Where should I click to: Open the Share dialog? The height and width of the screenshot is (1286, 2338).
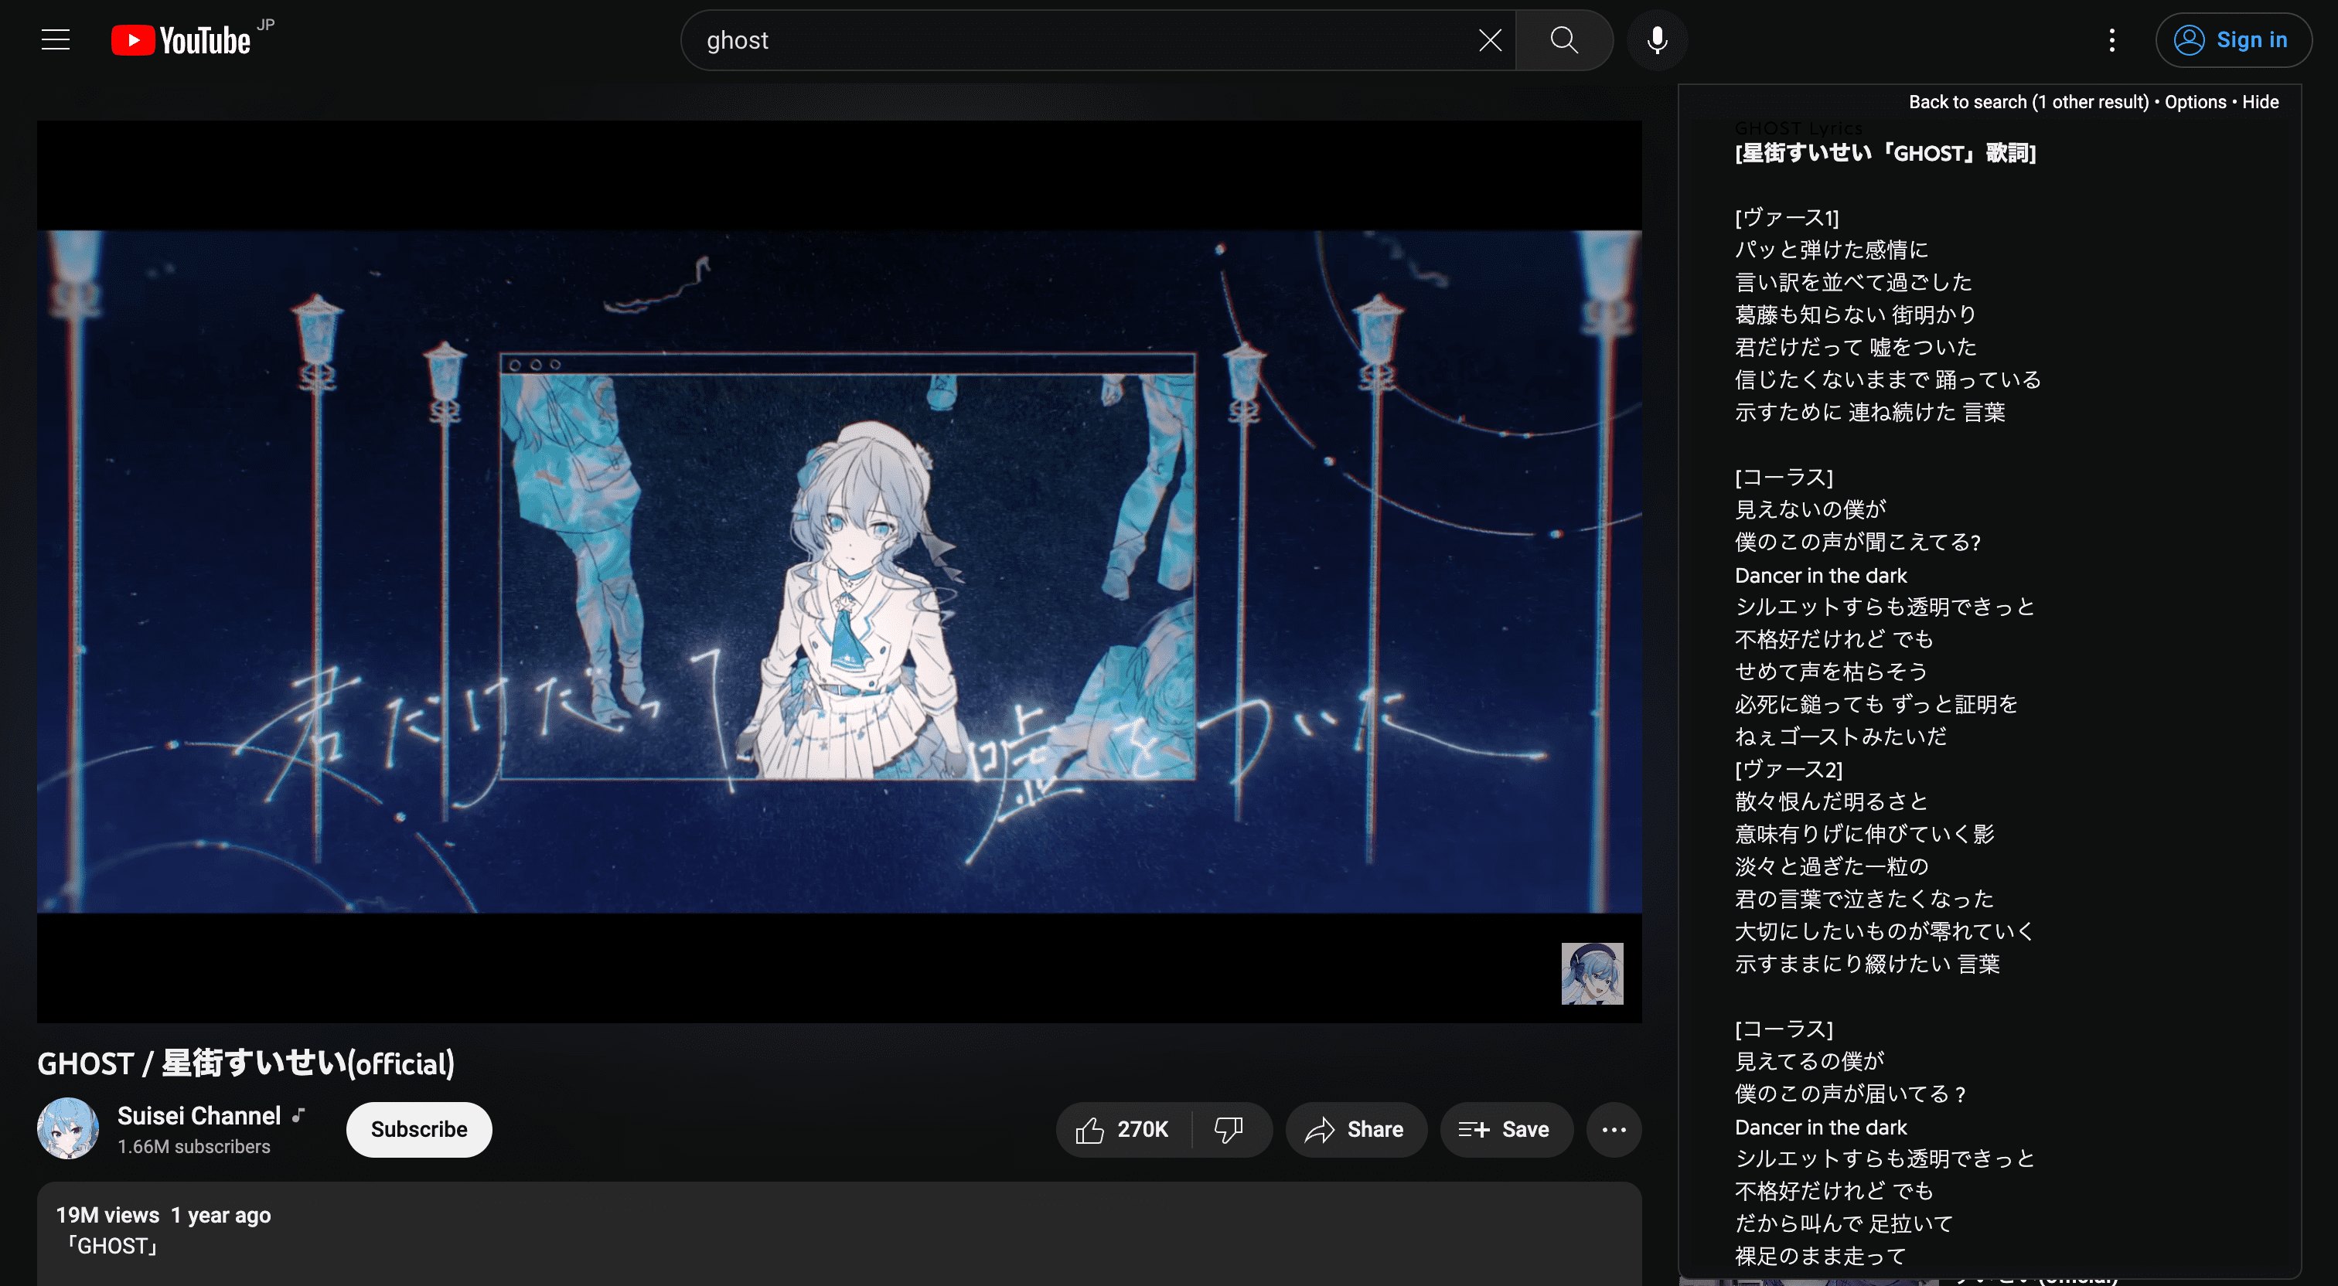point(1355,1129)
